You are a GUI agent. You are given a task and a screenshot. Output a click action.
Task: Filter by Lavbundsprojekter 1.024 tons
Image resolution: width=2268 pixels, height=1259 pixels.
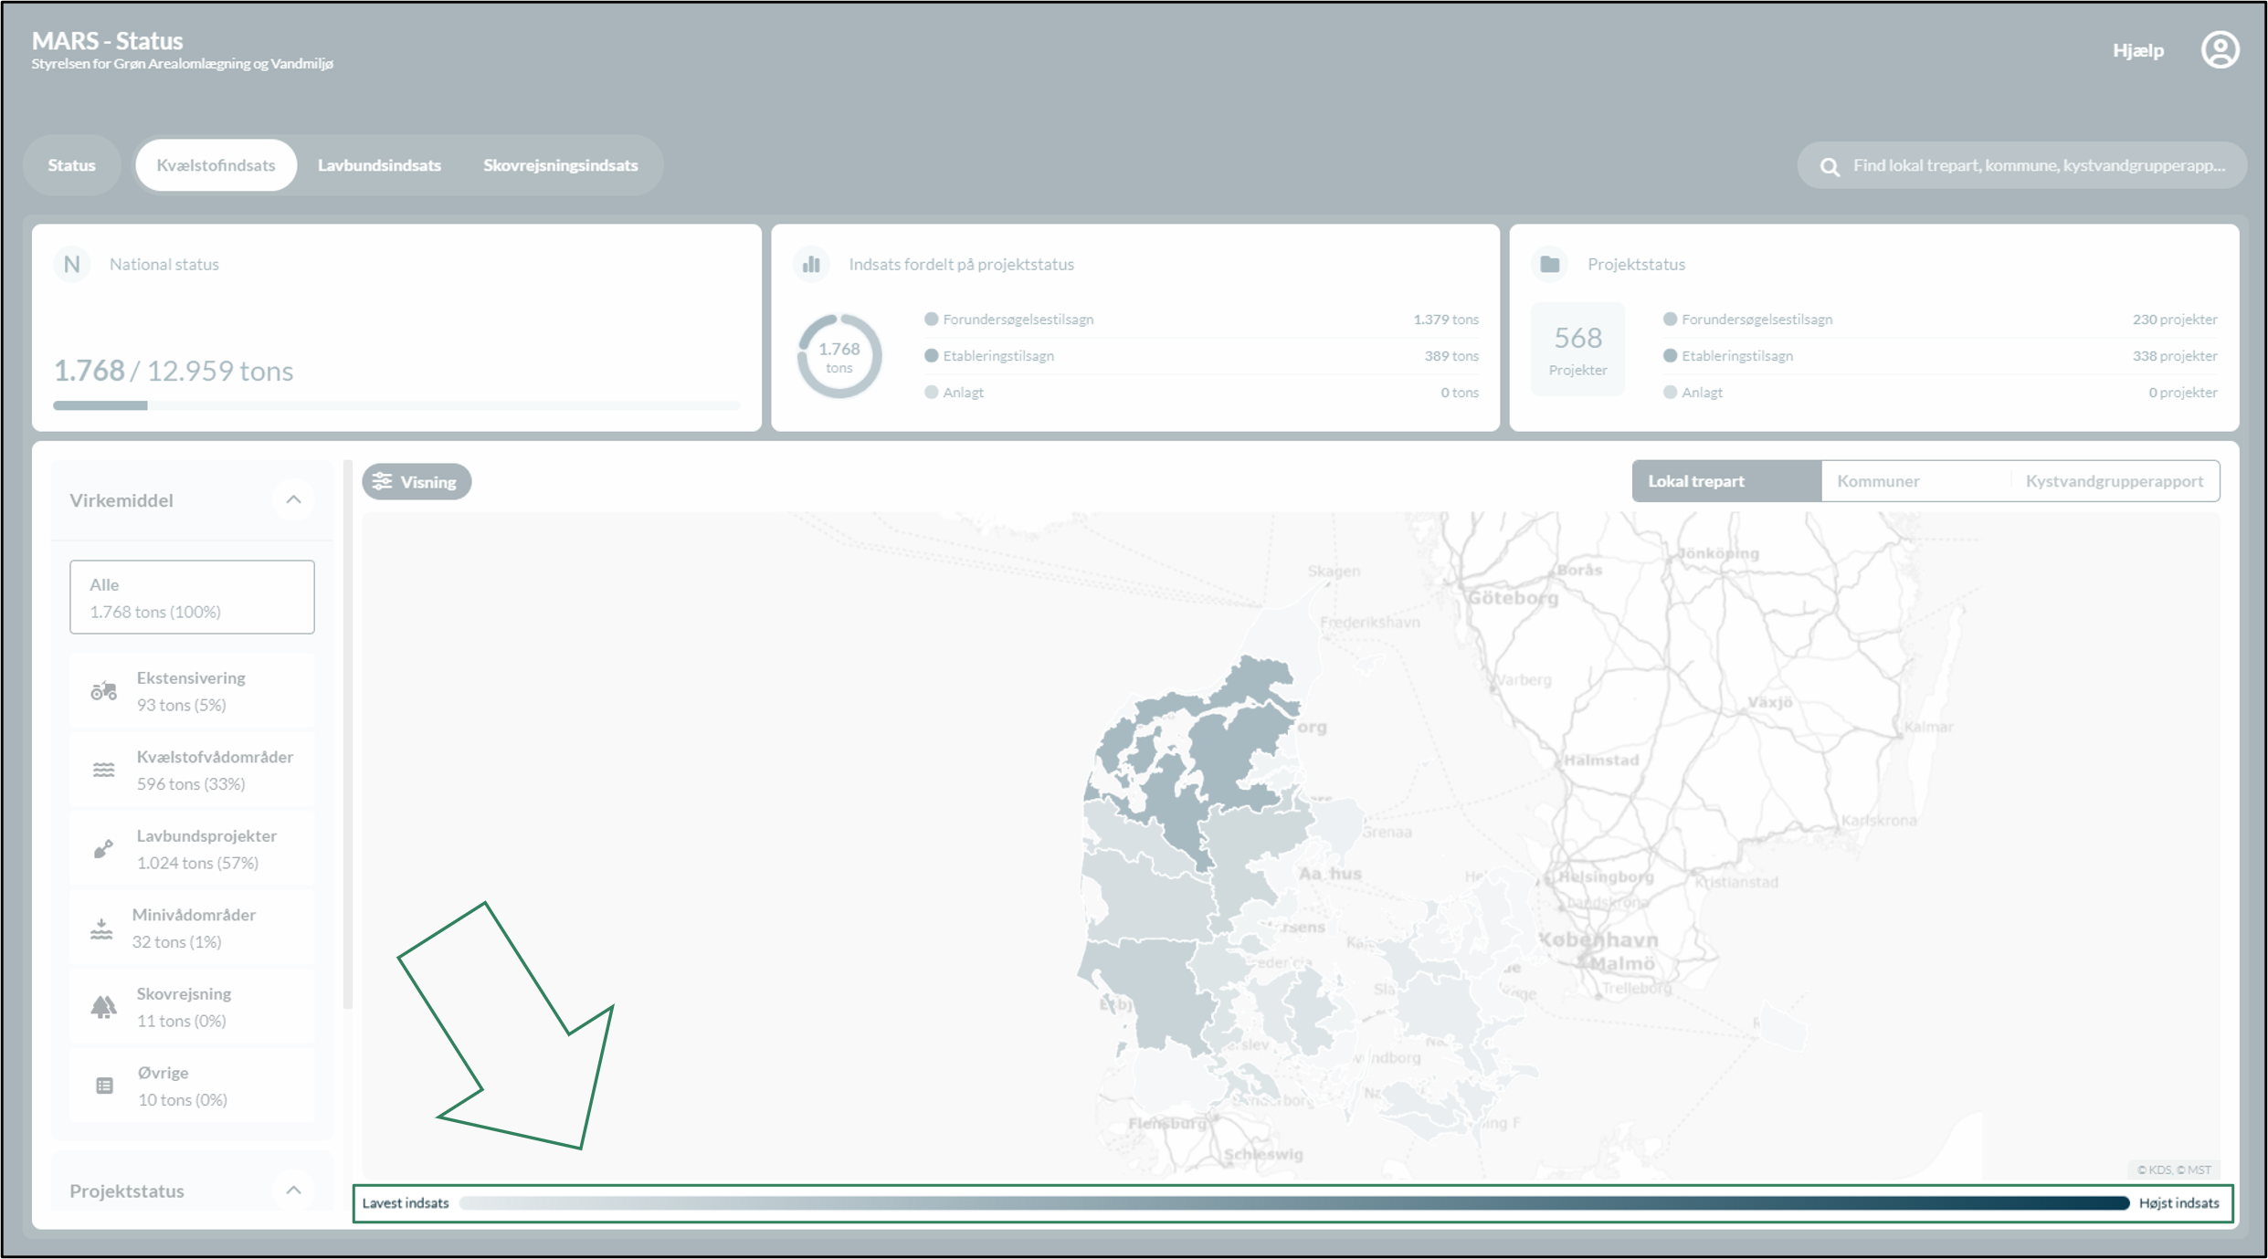(192, 849)
